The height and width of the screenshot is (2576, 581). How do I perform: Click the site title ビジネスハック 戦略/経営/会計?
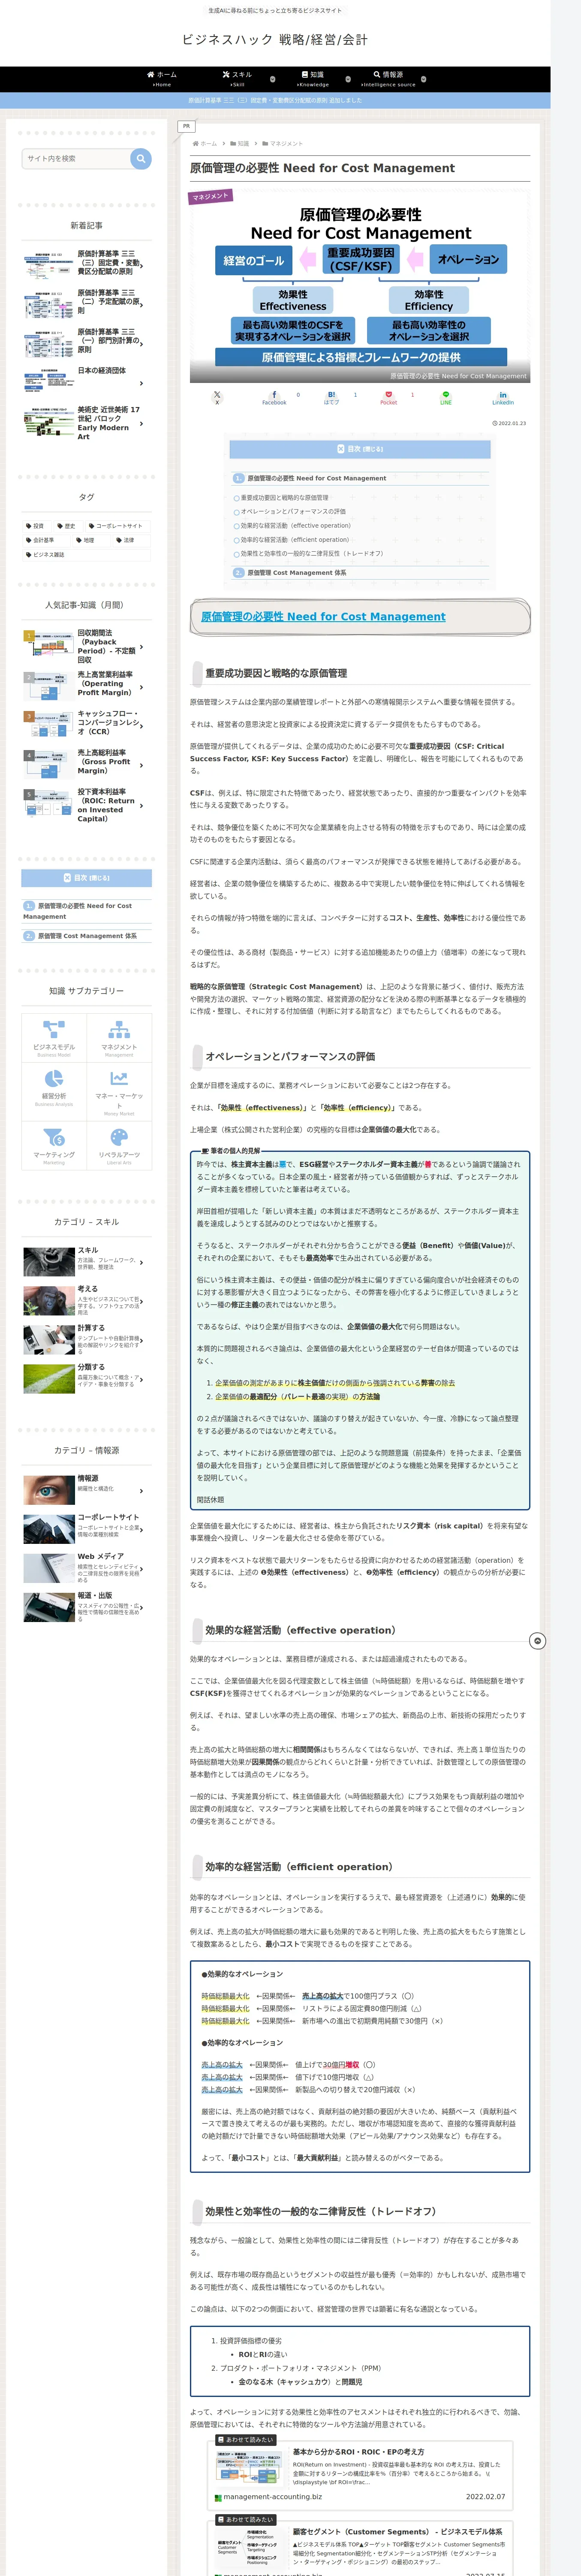[x=274, y=40]
